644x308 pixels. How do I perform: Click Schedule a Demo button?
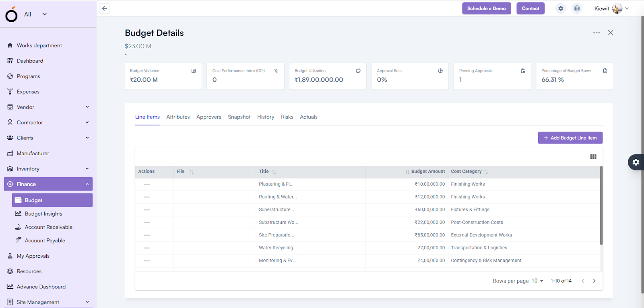point(486,8)
